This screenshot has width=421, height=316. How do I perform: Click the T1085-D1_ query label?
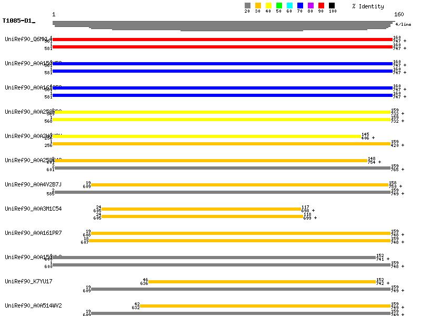pyautogui.click(x=18, y=21)
